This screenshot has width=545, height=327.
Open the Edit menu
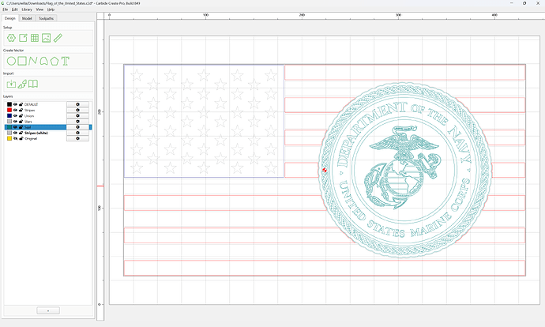14,9
